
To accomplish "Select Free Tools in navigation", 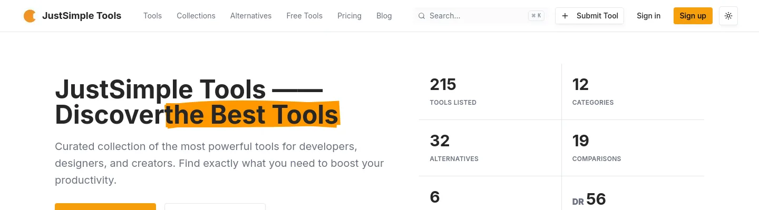I will pyautogui.click(x=305, y=16).
